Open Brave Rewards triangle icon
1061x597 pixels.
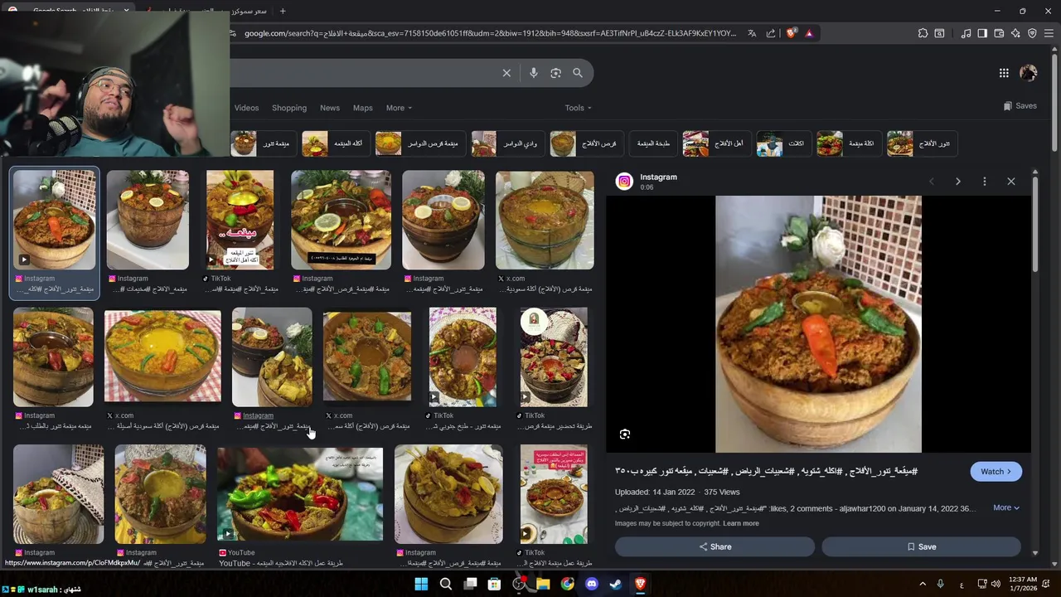coord(809,33)
